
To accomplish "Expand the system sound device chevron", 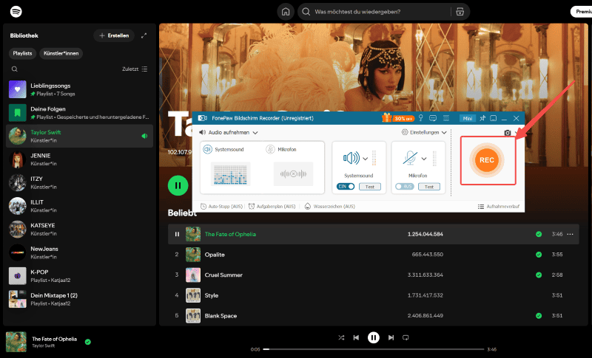I will pyautogui.click(x=365, y=159).
